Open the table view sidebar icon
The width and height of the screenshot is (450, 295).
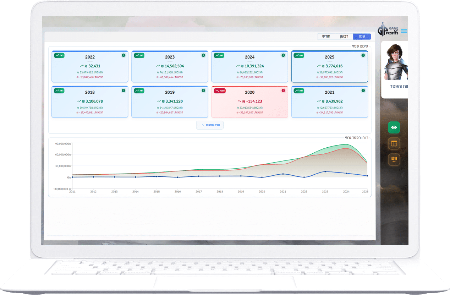coord(394,144)
